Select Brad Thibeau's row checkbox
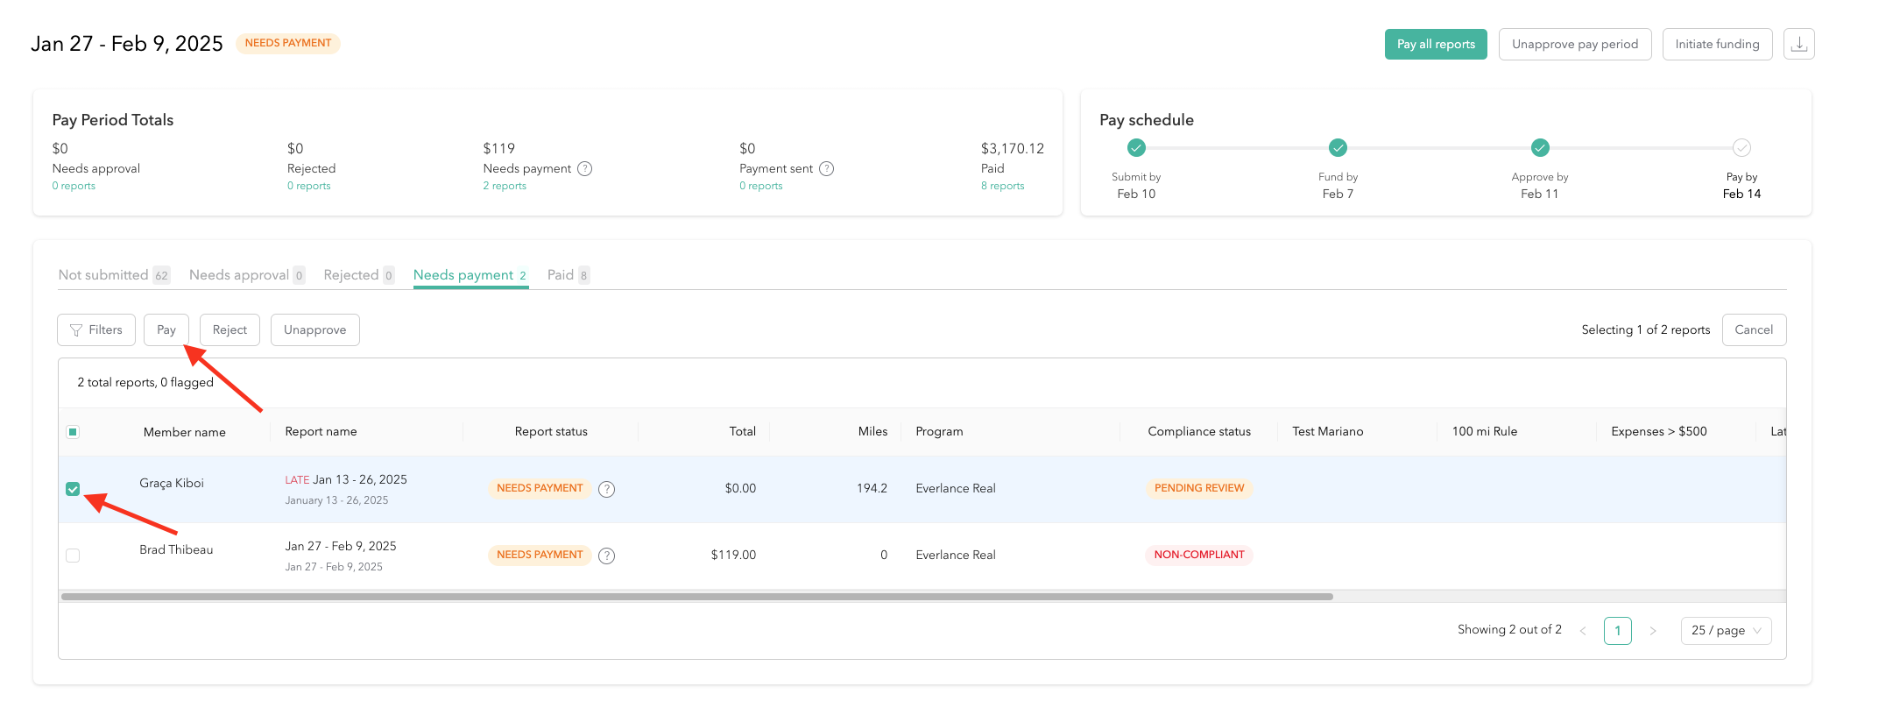 73,556
